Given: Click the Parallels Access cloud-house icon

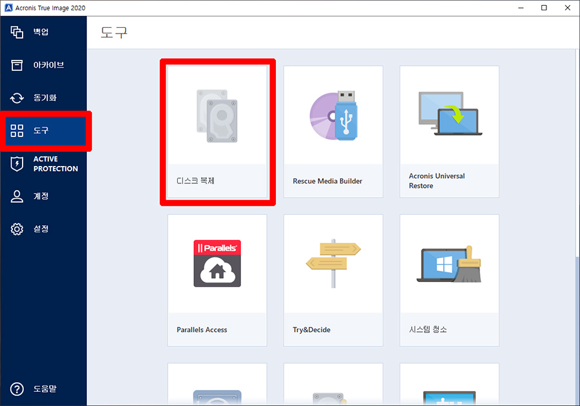Looking at the screenshot, I should click(217, 263).
